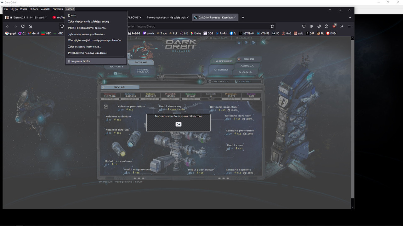Open the Zakładki menu

[46, 9]
